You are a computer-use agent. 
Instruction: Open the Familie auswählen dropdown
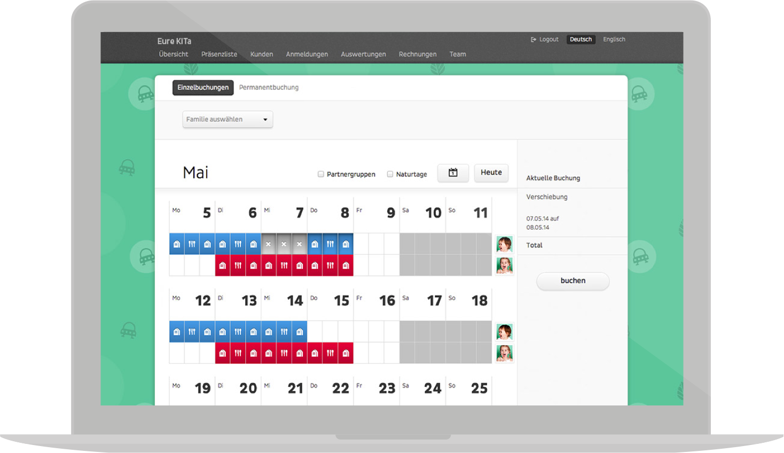tap(228, 119)
